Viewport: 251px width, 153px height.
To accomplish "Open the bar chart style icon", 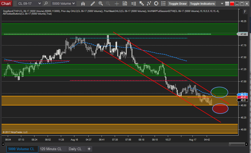I will click(x=83, y=4).
